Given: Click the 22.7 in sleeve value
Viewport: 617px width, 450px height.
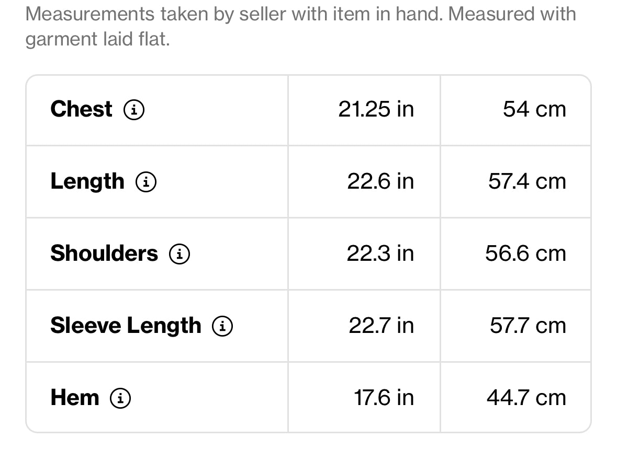Looking at the screenshot, I should 381,326.
